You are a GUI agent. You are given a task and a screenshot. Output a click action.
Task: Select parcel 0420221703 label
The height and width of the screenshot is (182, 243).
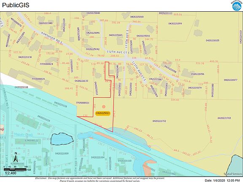point(224,118)
